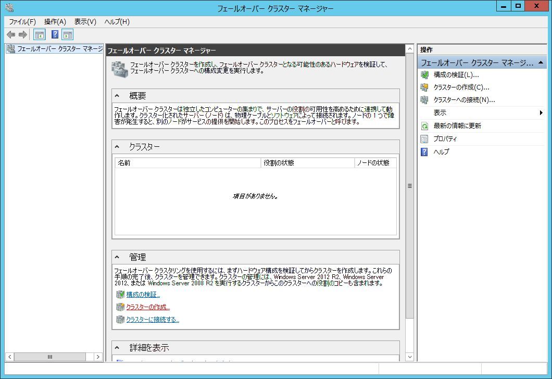Click the icon next to クラスターに接続する... link
Image resolution: width=552 pixels, height=379 pixels.
point(120,320)
